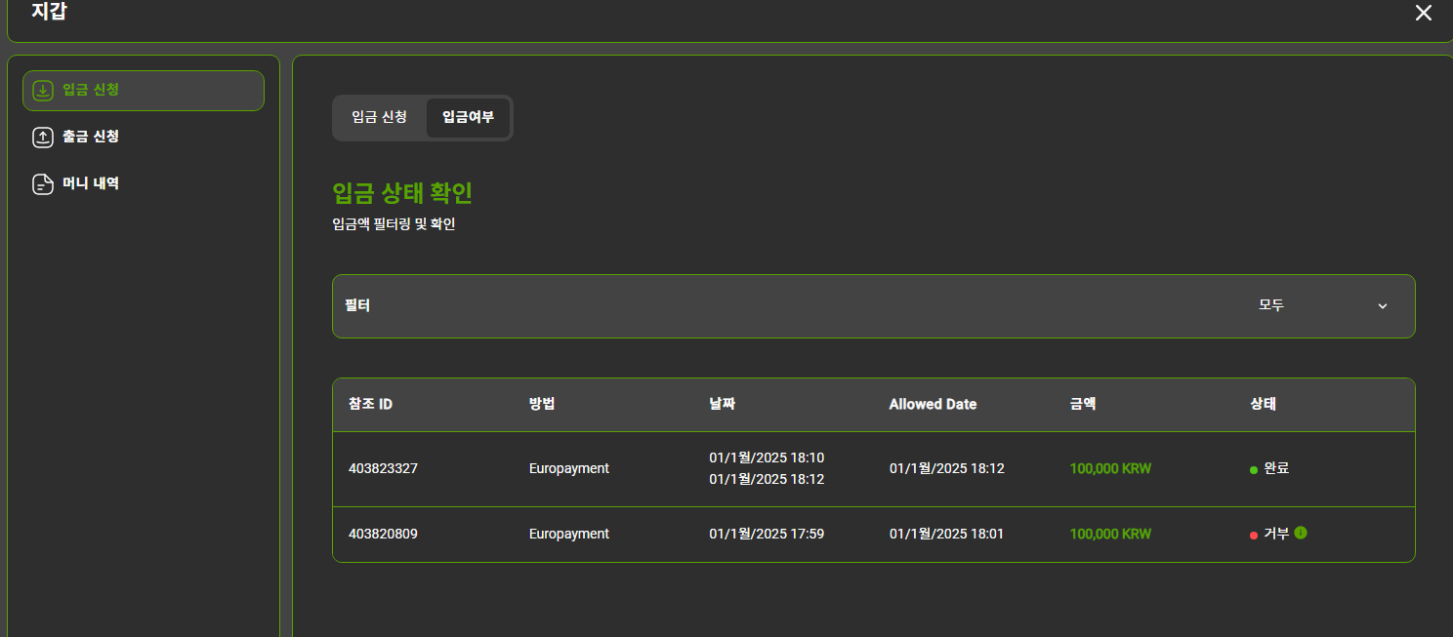Viewport: 1453px width, 637px height.
Task: Click the 상태 column header
Action: pyautogui.click(x=1263, y=404)
